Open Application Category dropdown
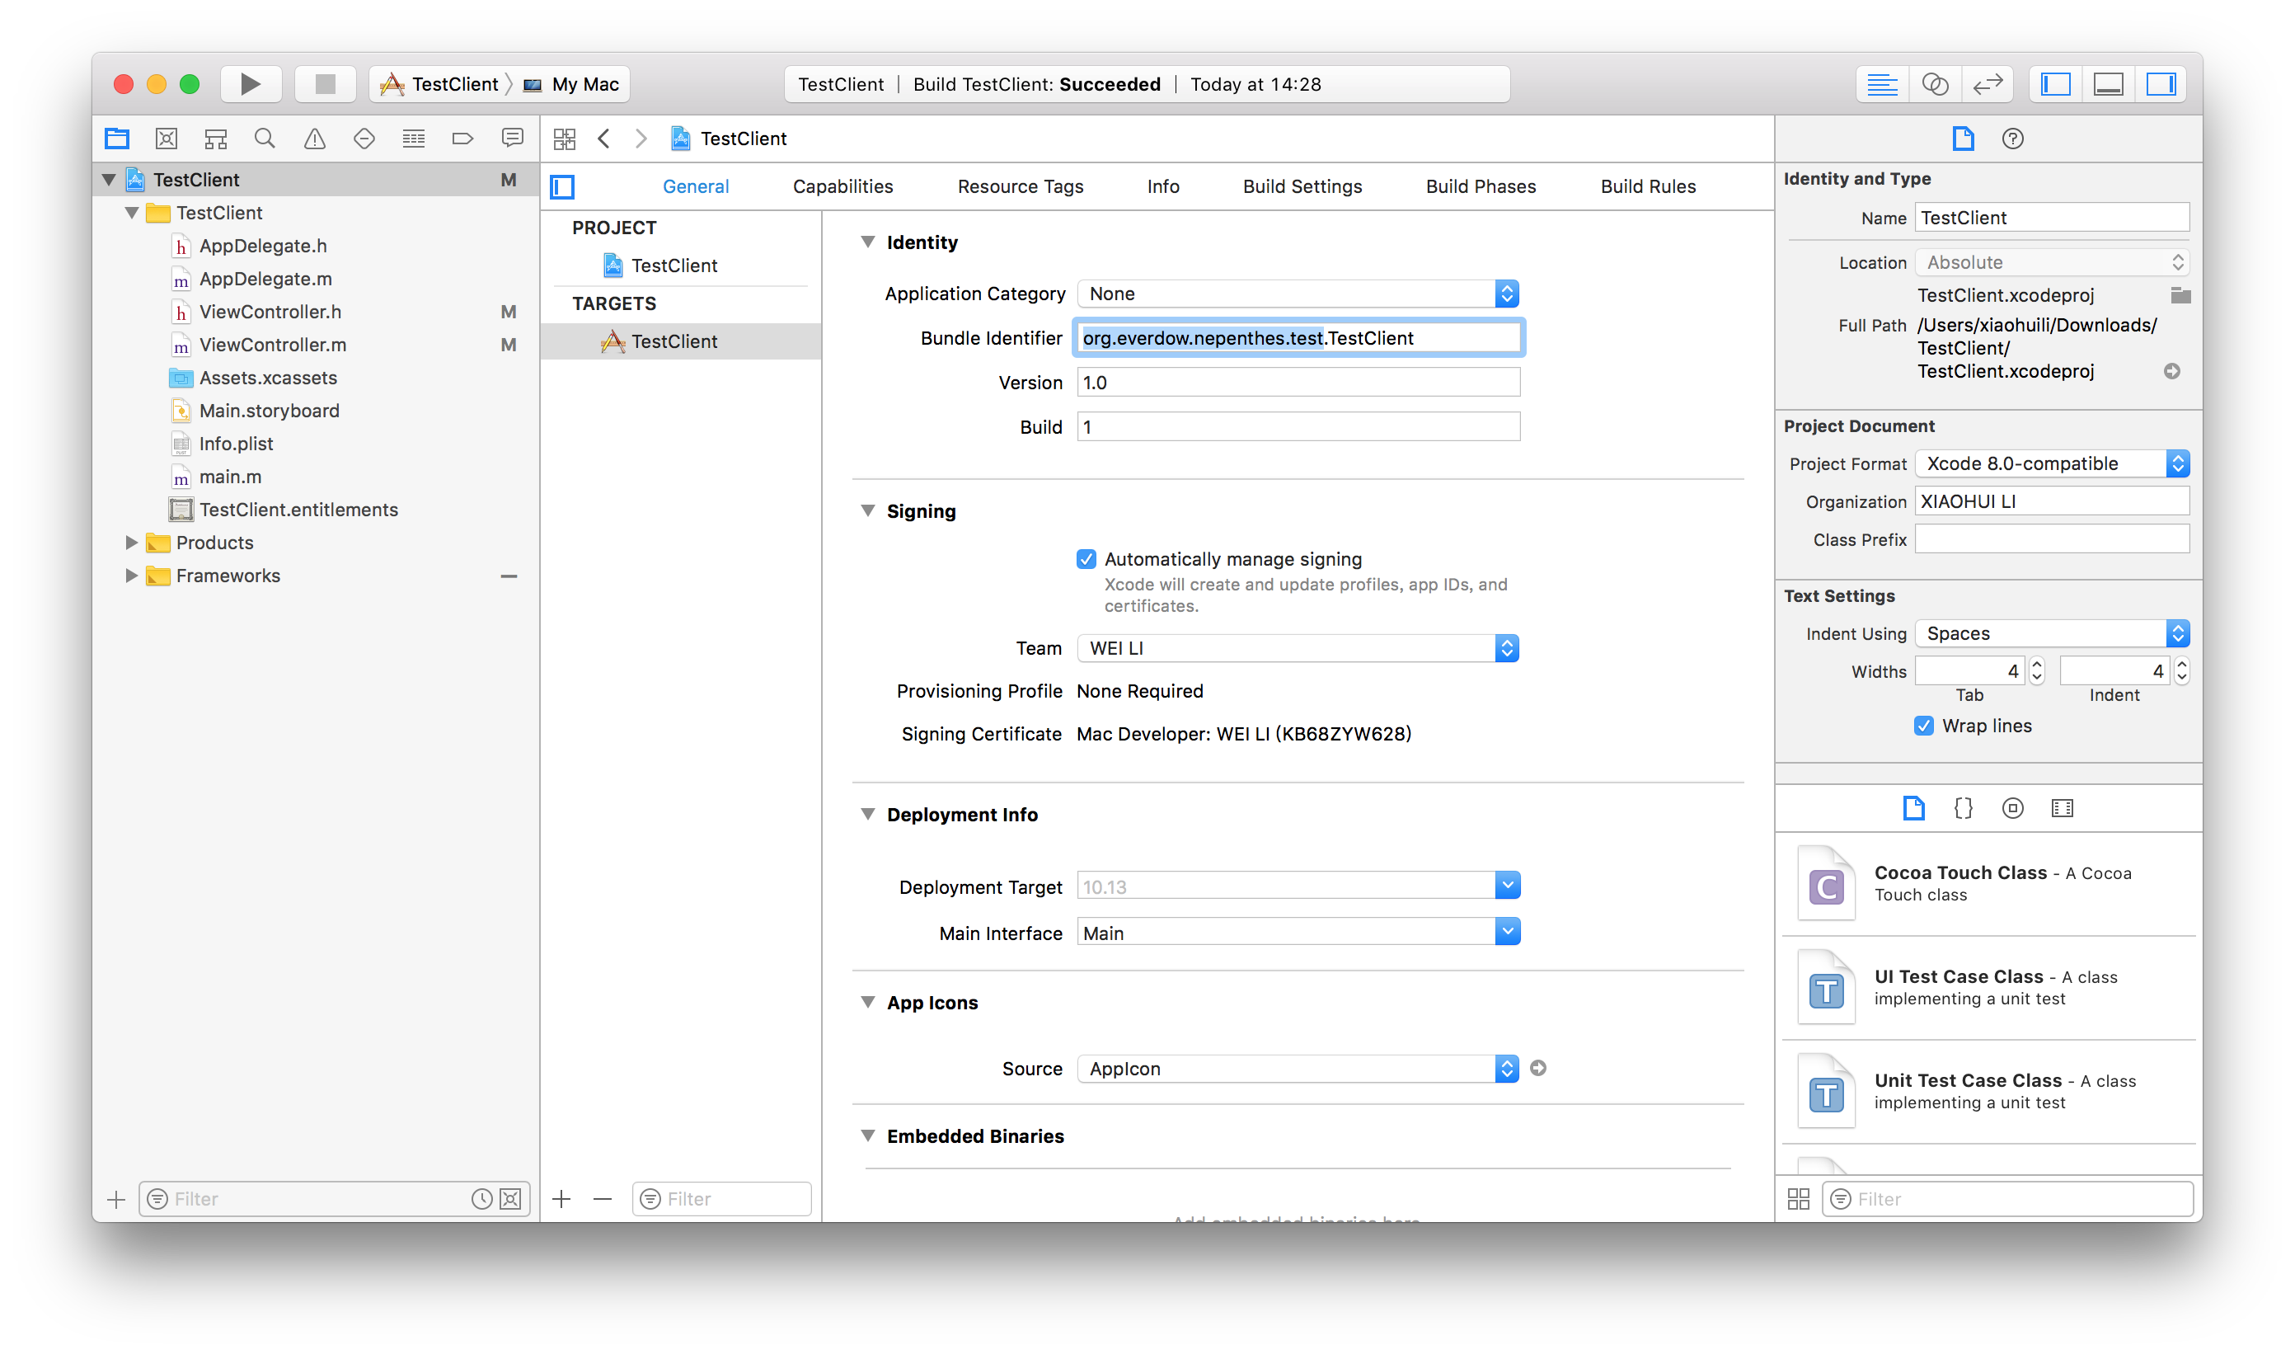Image resolution: width=2295 pixels, height=1354 pixels. click(1298, 294)
